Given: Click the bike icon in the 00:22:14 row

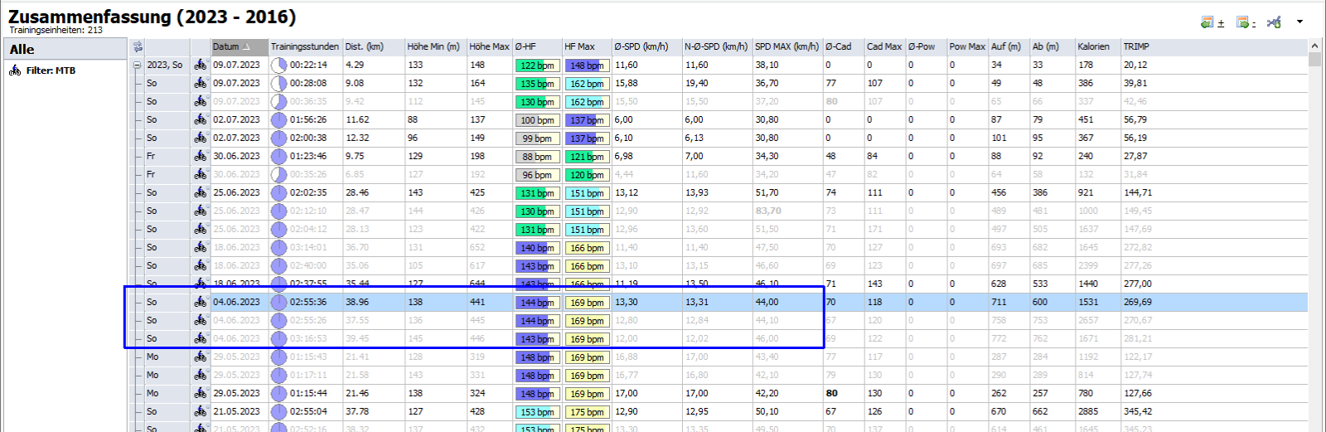Looking at the screenshot, I should [x=201, y=65].
